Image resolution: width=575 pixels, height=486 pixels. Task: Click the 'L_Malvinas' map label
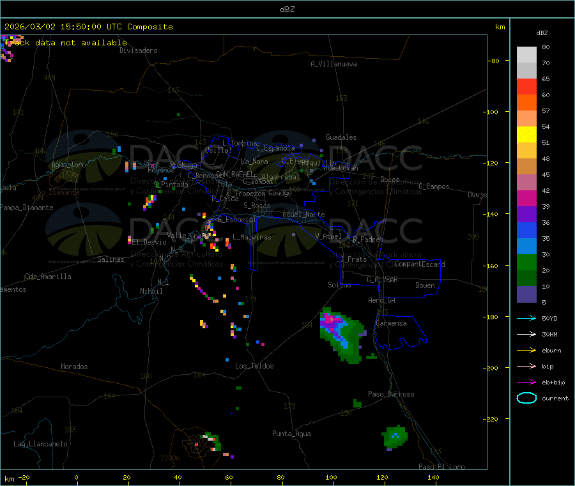point(252,237)
